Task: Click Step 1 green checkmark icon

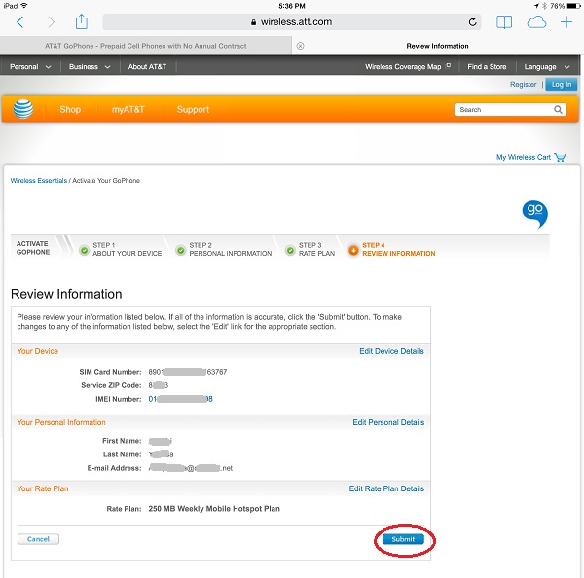Action: tap(84, 250)
